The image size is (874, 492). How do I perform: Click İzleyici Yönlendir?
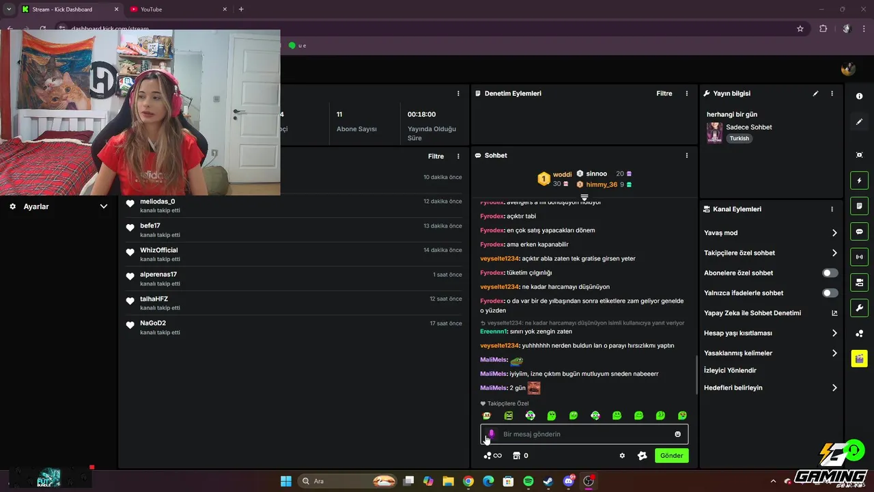pos(730,370)
